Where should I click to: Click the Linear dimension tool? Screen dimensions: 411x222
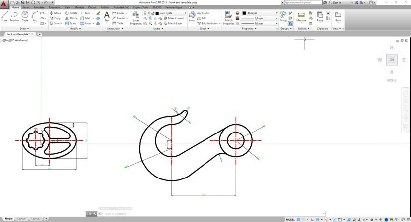[119, 13]
